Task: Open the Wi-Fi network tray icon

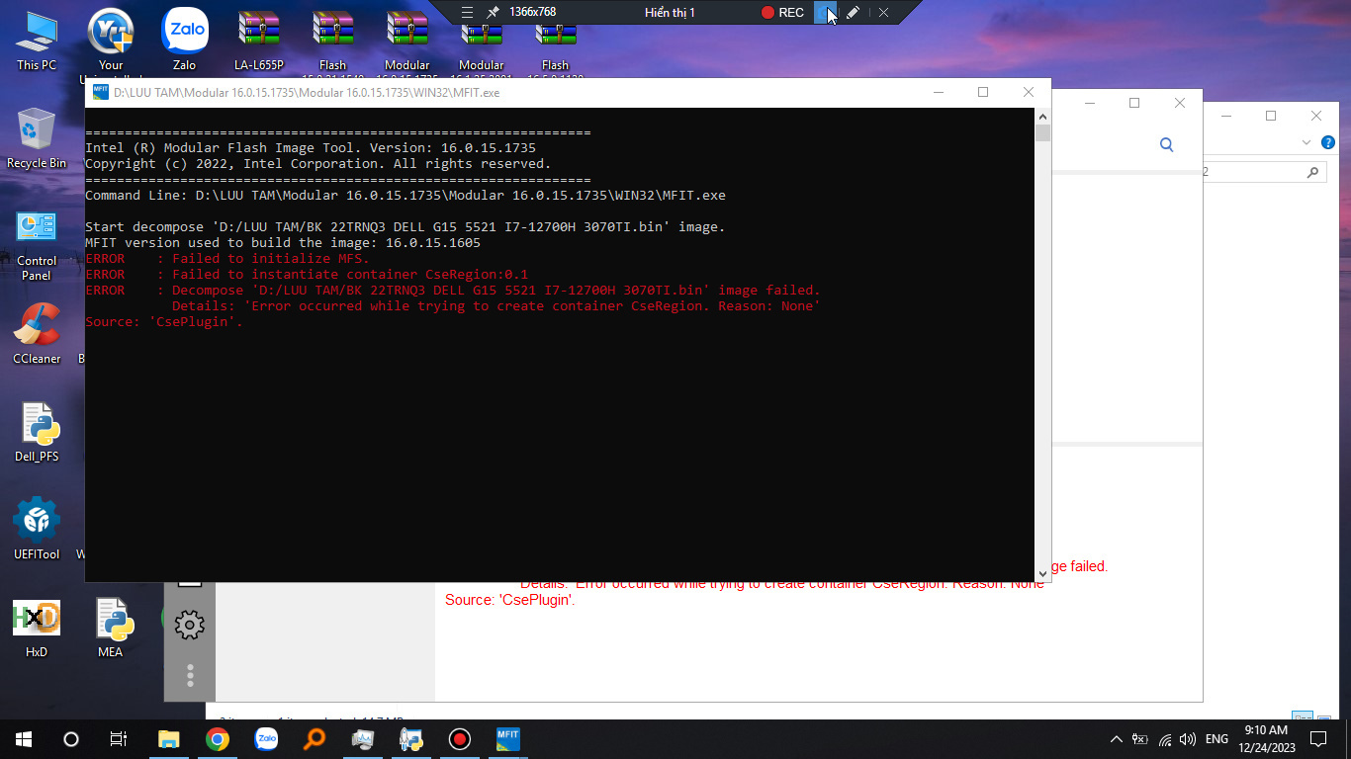Action: point(1165,739)
